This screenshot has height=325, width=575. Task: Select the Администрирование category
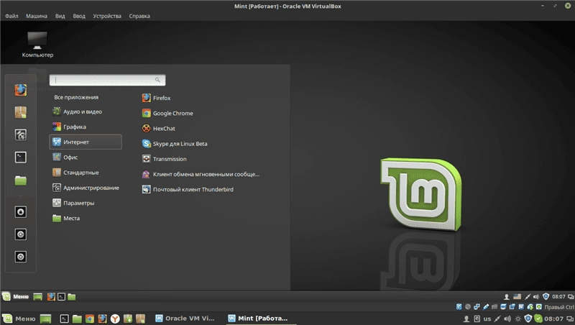86,188
